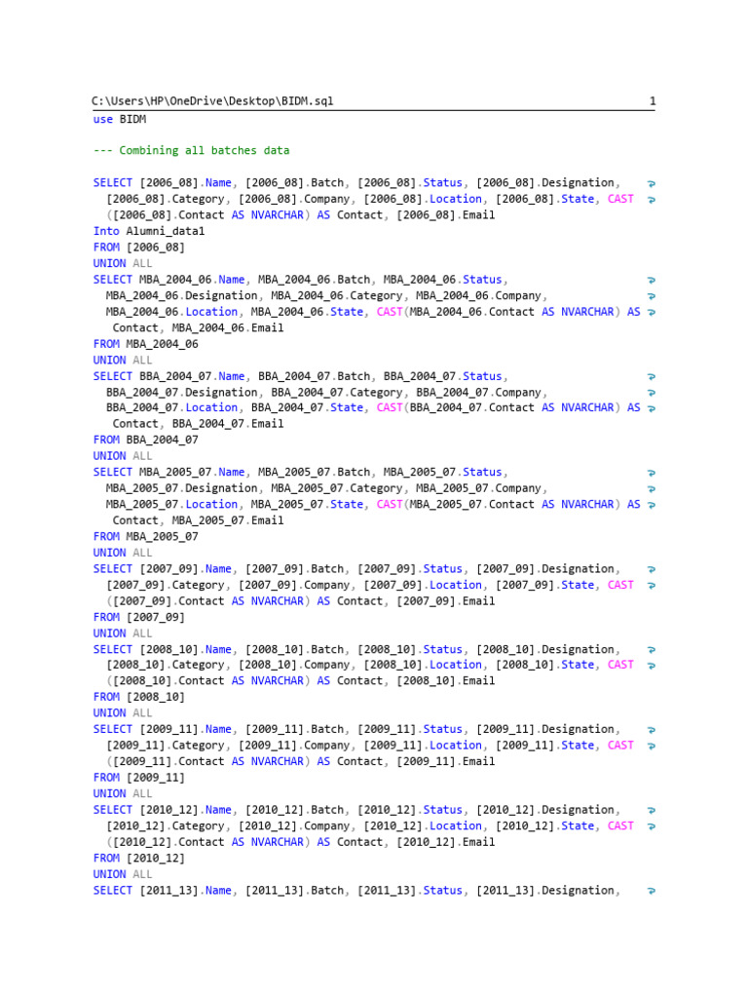Select the 'use BIDM' statement

coord(120,119)
